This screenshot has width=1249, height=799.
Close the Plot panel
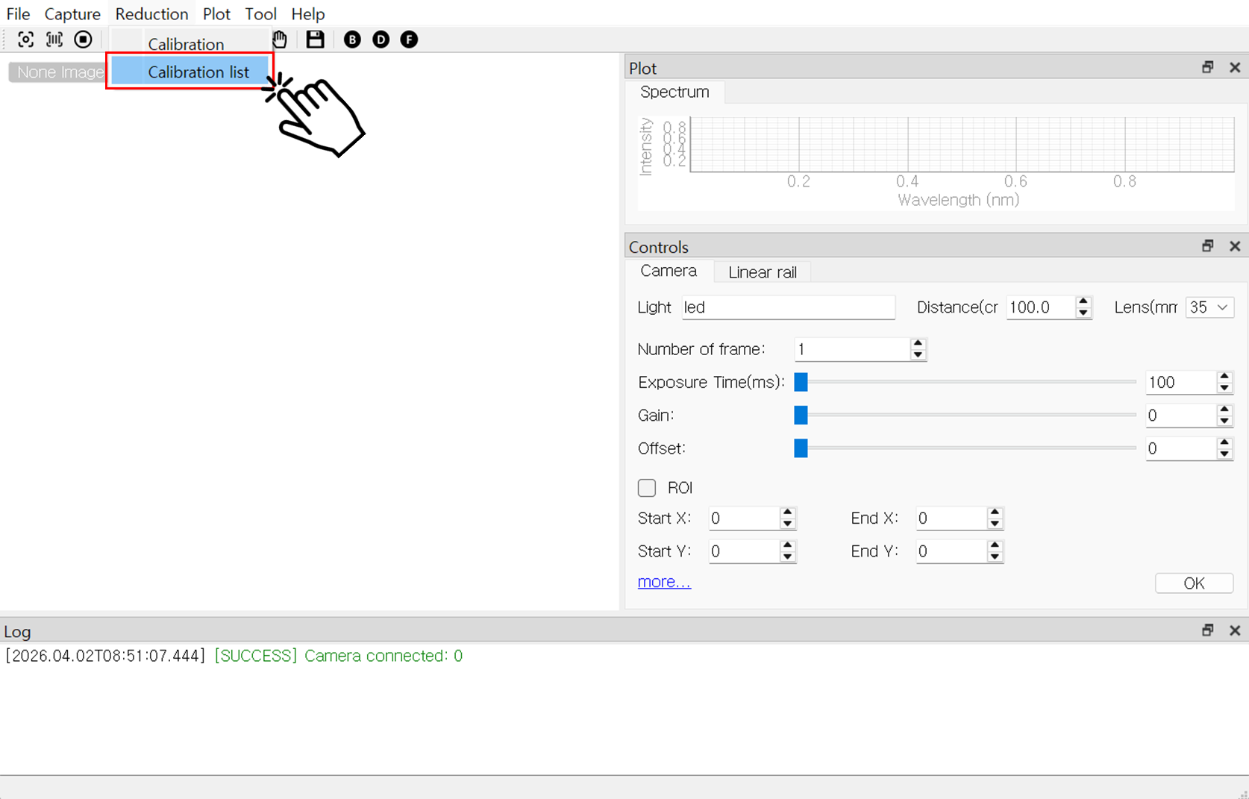pyautogui.click(x=1235, y=67)
